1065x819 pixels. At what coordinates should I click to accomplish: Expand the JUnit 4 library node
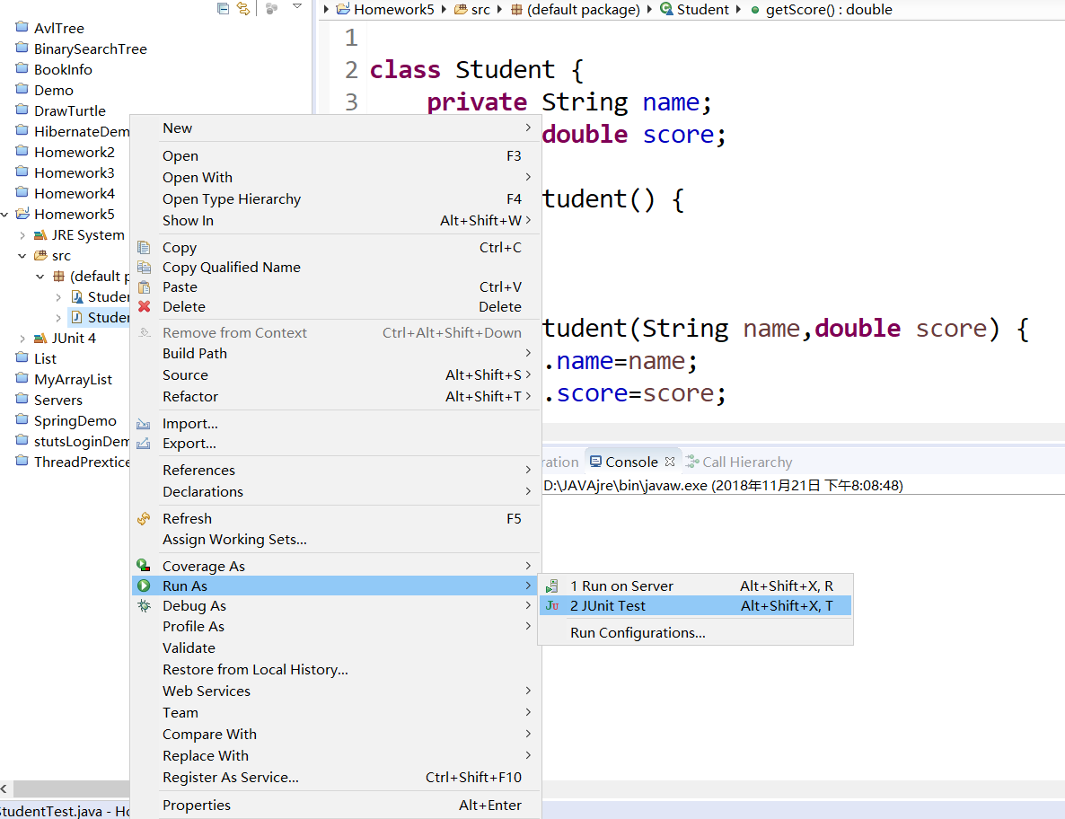[22, 339]
